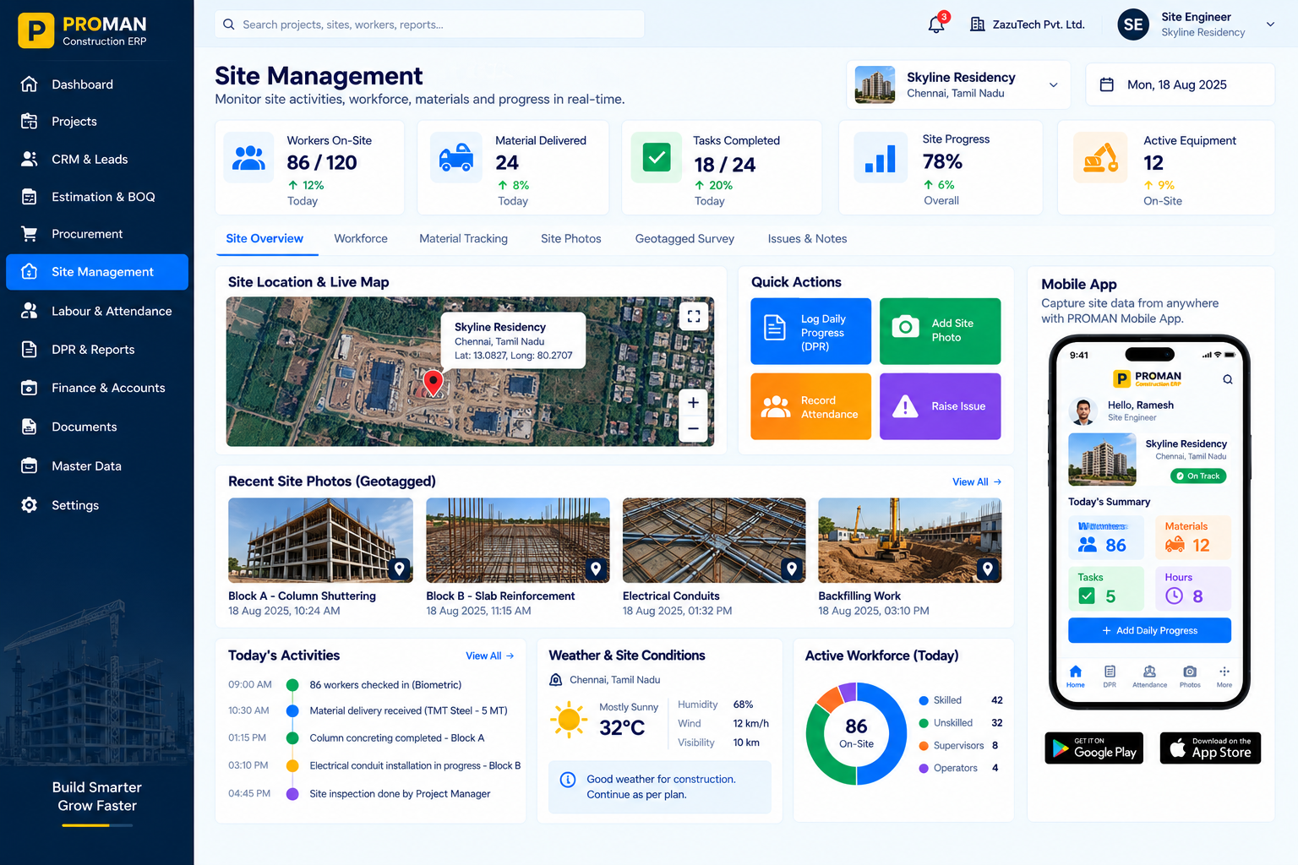Click the Site Progress bar chart icon
The height and width of the screenshot is (865, 1298).
tap(880, 158)
